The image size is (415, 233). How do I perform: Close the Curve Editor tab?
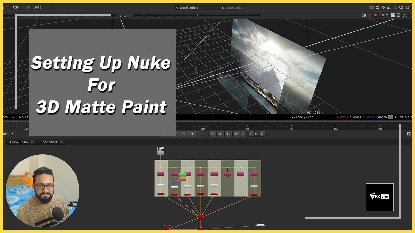[32, 142]
